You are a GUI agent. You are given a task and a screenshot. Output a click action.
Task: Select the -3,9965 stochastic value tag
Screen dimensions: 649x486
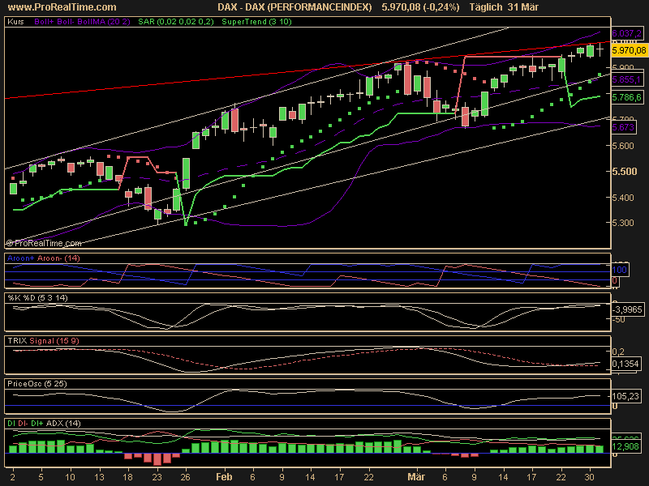click(x=627, y=309)
